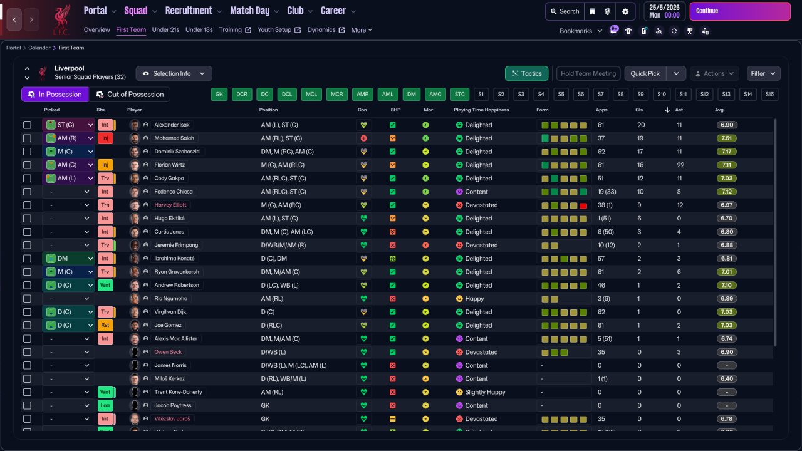Open the world globe icon
Viewport: 802px width, 451px height.
pyautogui.click(x=608, y=11)
